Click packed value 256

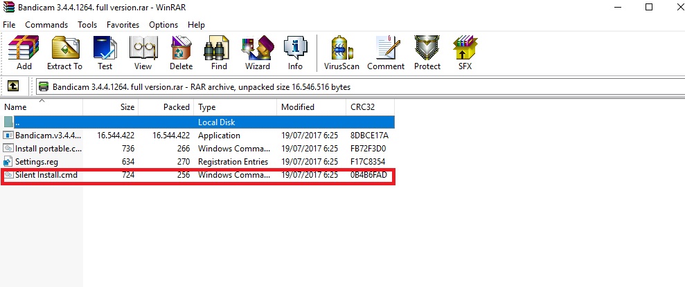click(x=184, y=175)
